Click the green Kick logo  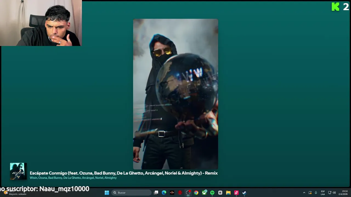click(x=335, y=7)
